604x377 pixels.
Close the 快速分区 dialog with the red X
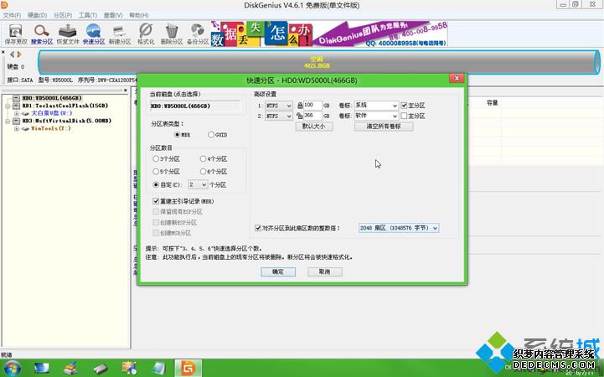(x=457, y=78)
